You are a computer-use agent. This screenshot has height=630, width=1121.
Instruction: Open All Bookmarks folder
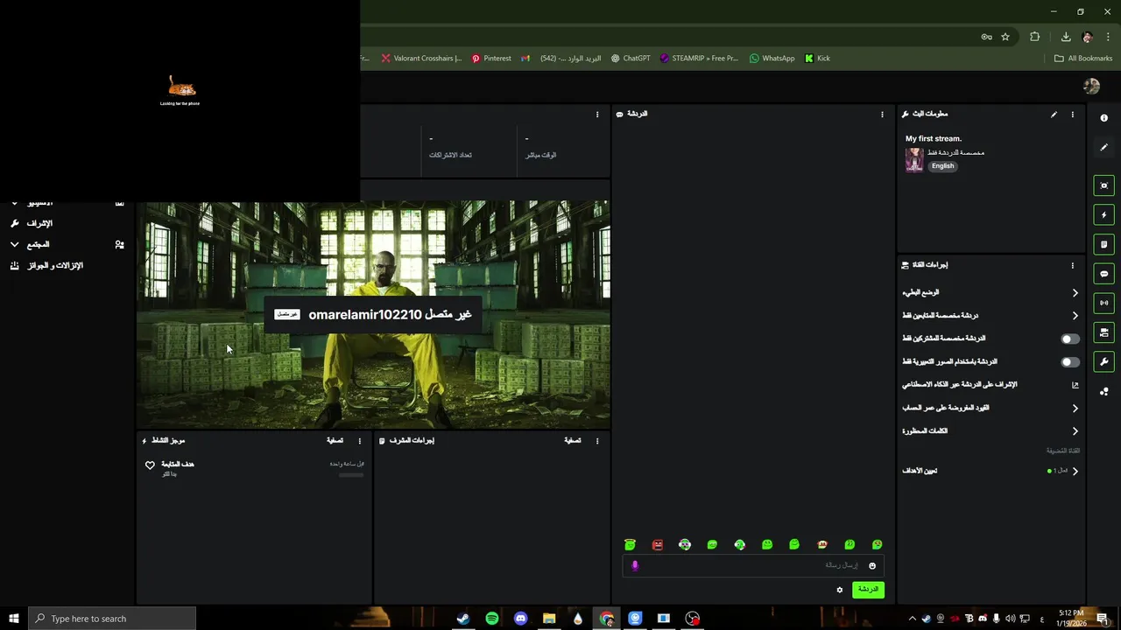pos(1082,59)
